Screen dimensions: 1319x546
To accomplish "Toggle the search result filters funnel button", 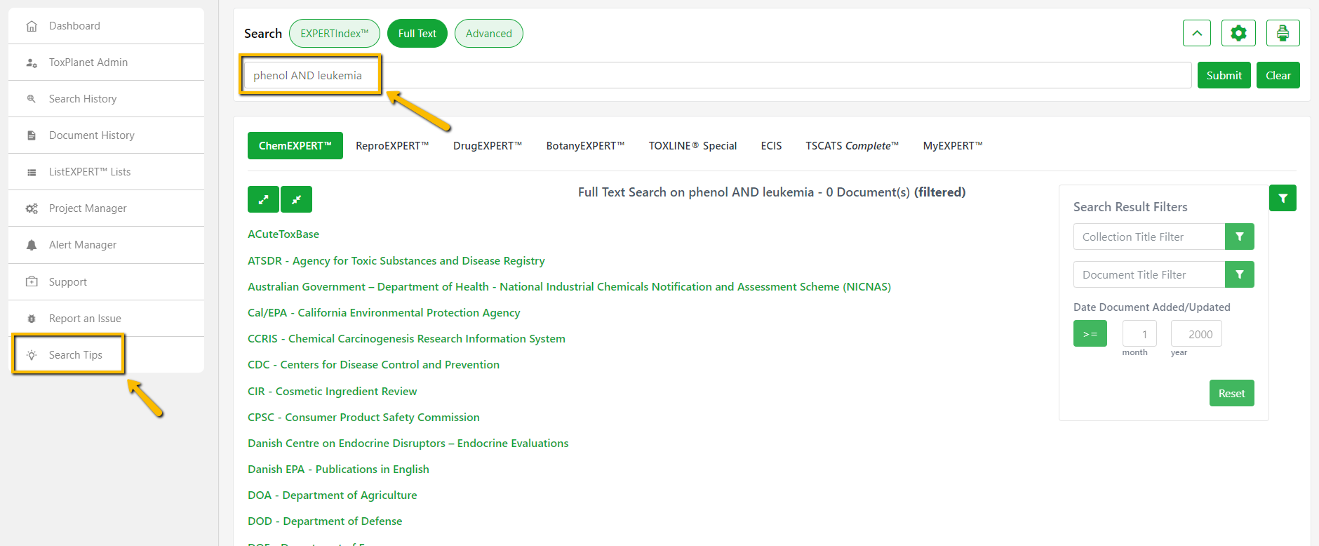I will click(x=1283, y=198).
